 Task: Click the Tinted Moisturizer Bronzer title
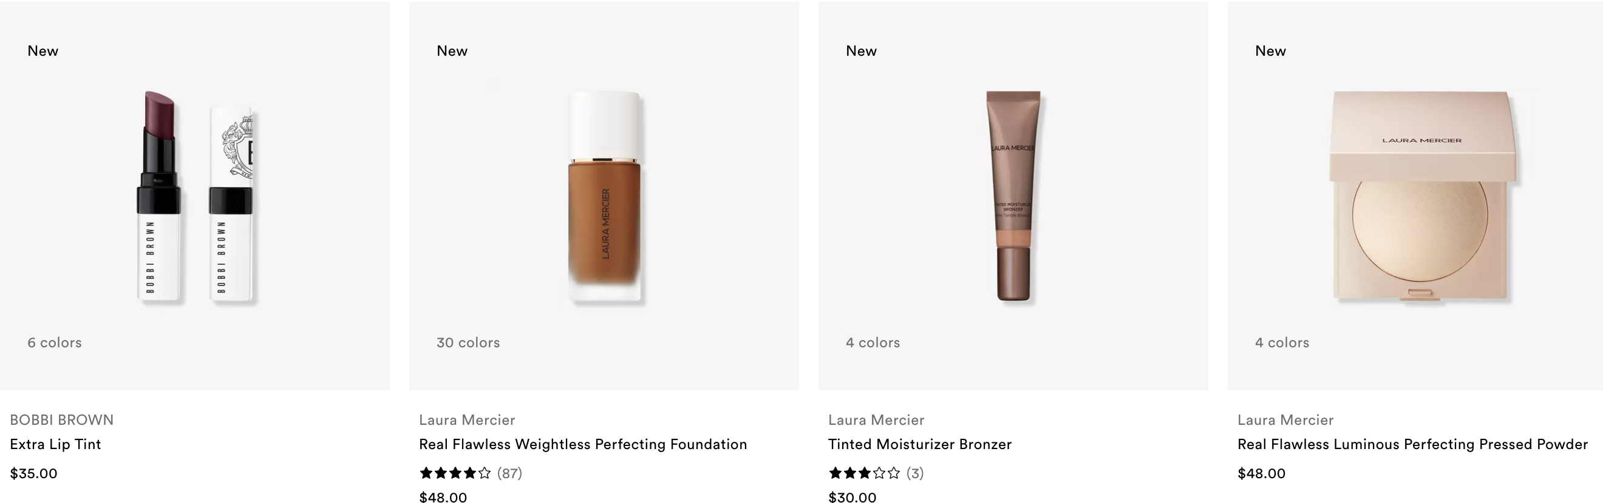(920, 444)
